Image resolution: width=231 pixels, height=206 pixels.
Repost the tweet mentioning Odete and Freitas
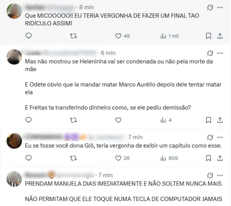pyautogui.click(x=74, y=120)
